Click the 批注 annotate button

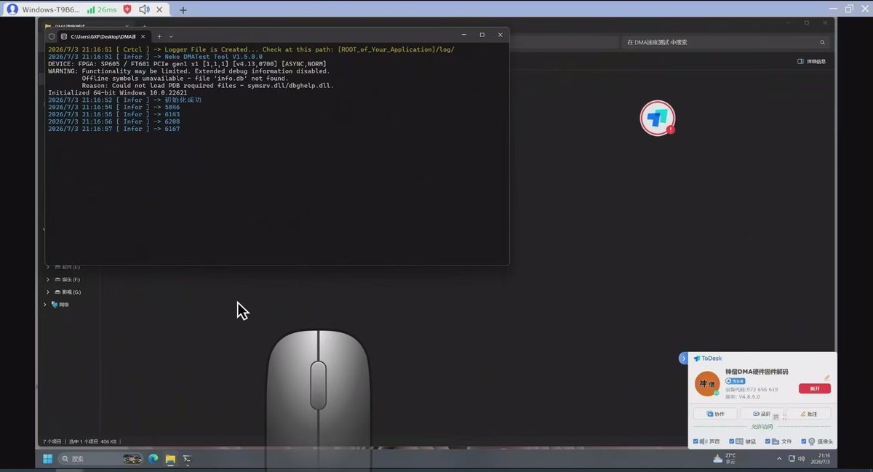coord(809,414)
